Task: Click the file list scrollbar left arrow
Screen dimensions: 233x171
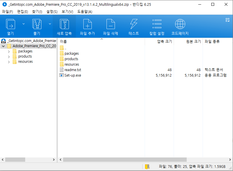Action: pyautogui.click(x=60, y=159)
